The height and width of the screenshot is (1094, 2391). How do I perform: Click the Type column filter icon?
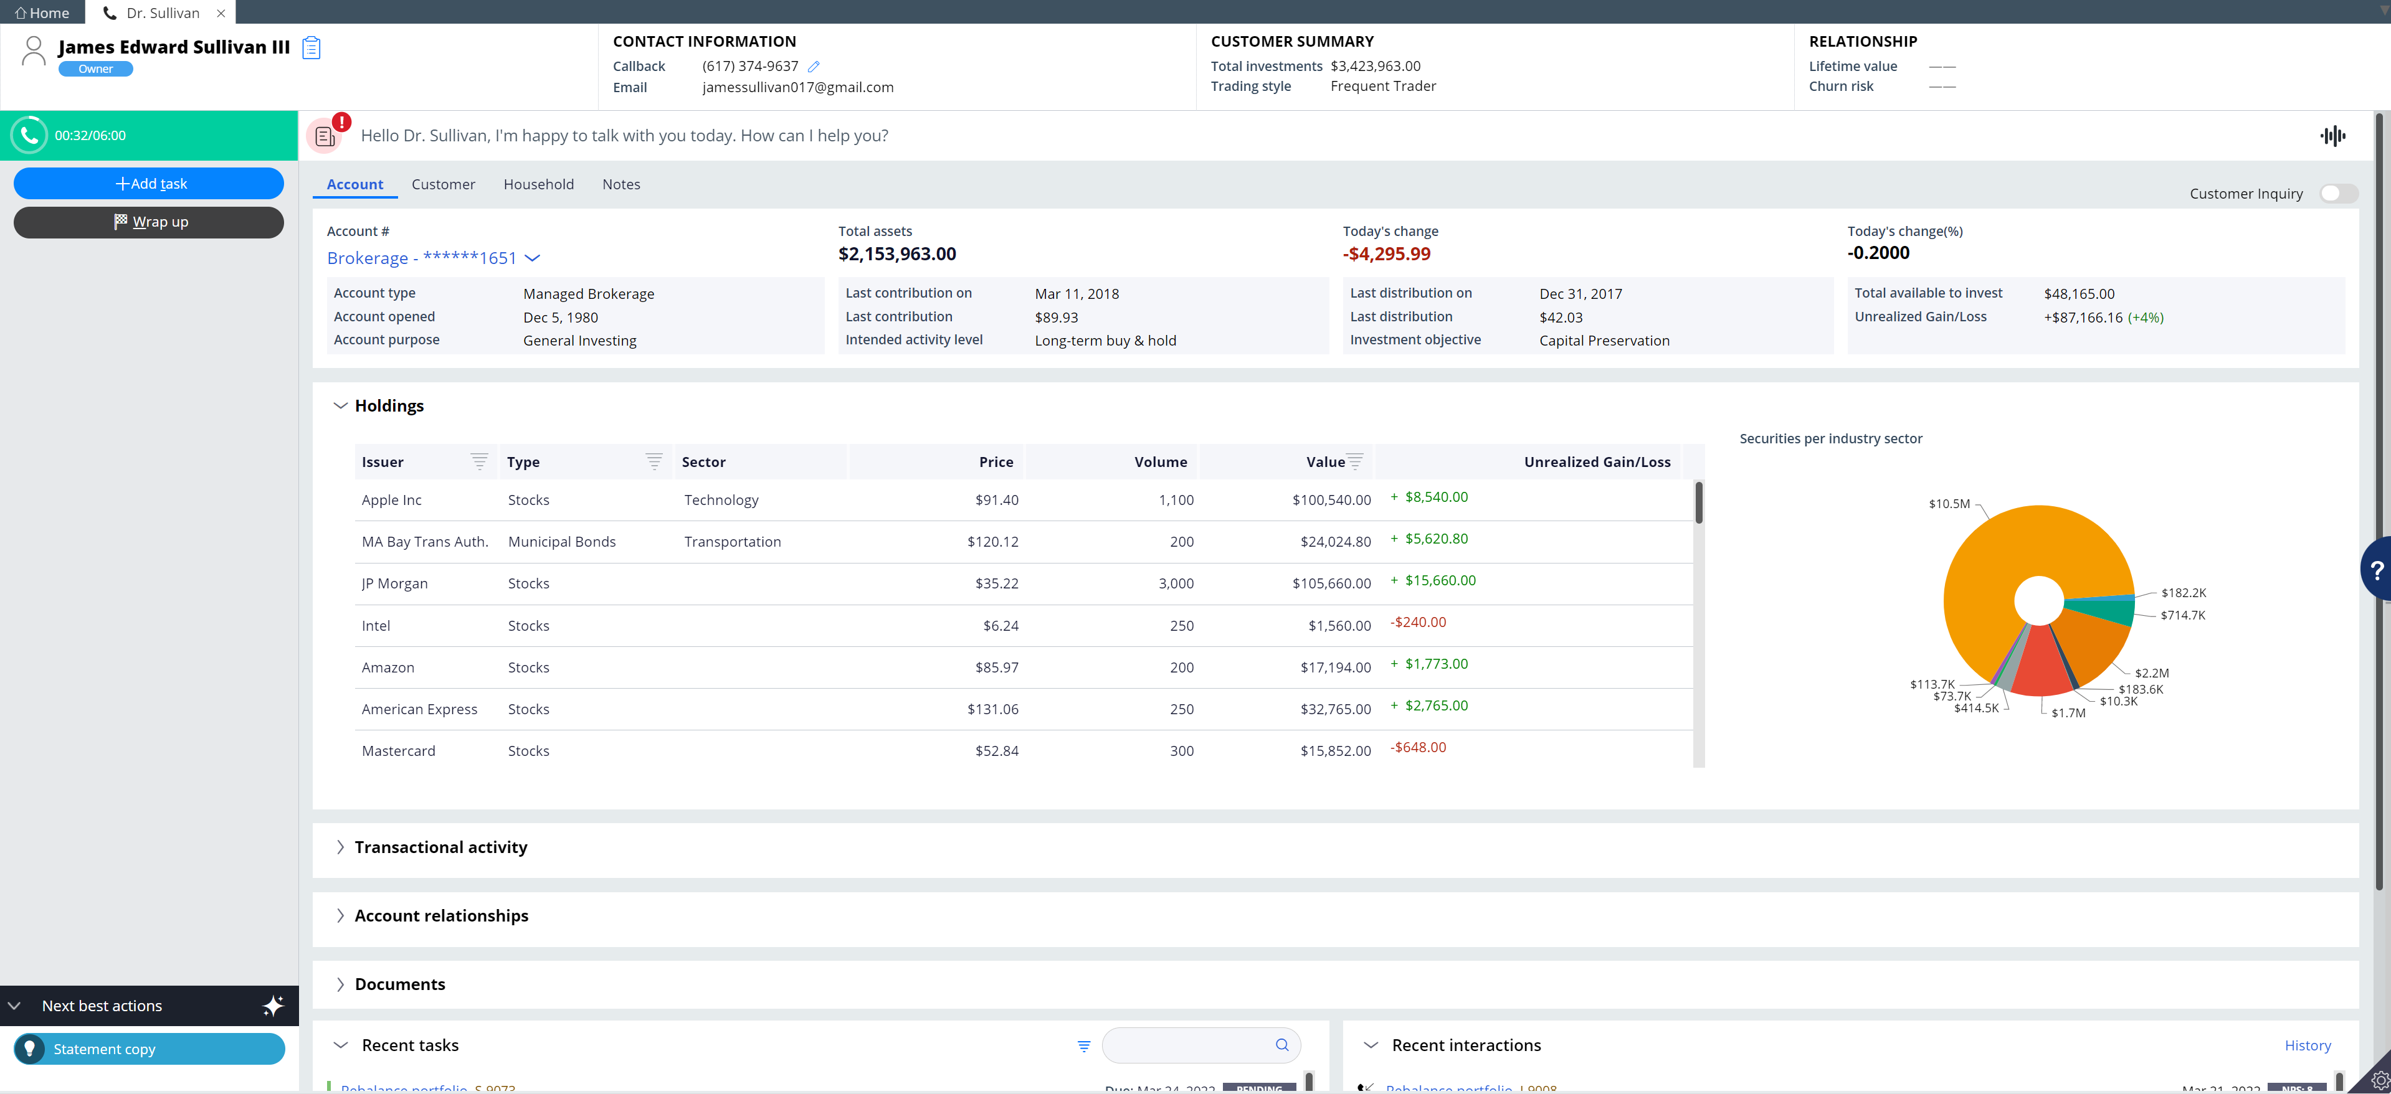pos(654,461)
